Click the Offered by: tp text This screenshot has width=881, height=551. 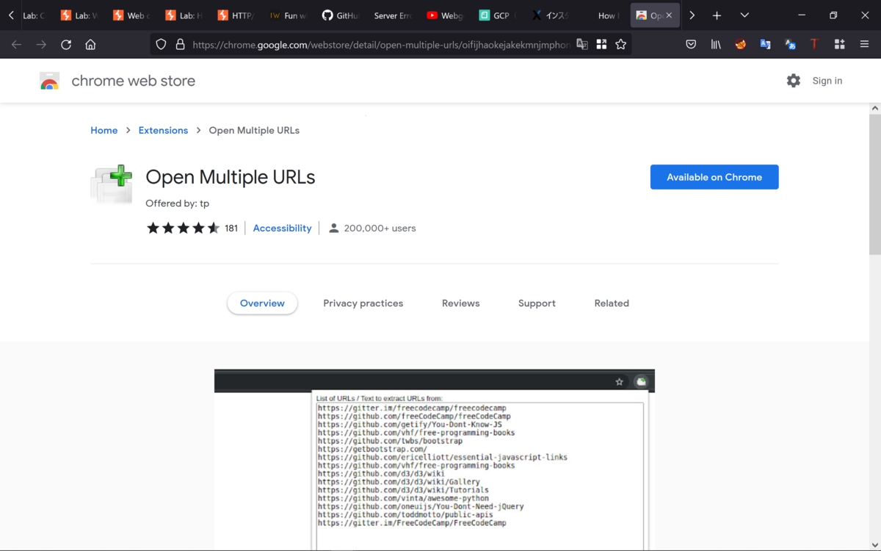pos(177,204)
